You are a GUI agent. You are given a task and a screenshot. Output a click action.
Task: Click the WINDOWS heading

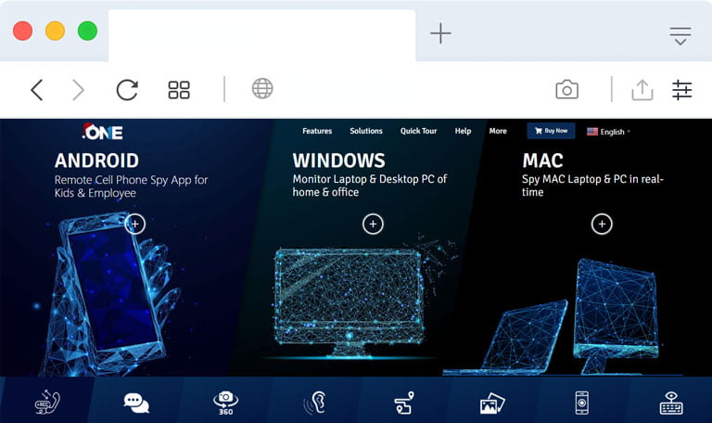pos(338,160)
